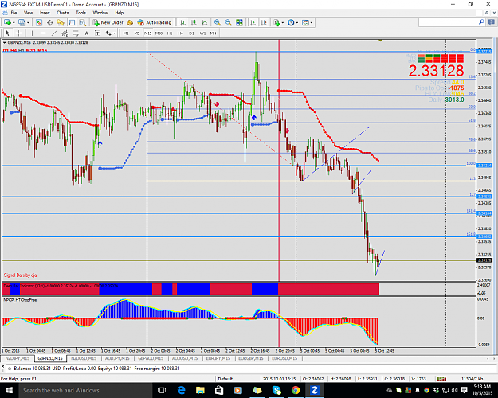Switch to the EURGBP,M15 chart tab
This screenshot has height=398, width=498.
(x=250, y=358)
